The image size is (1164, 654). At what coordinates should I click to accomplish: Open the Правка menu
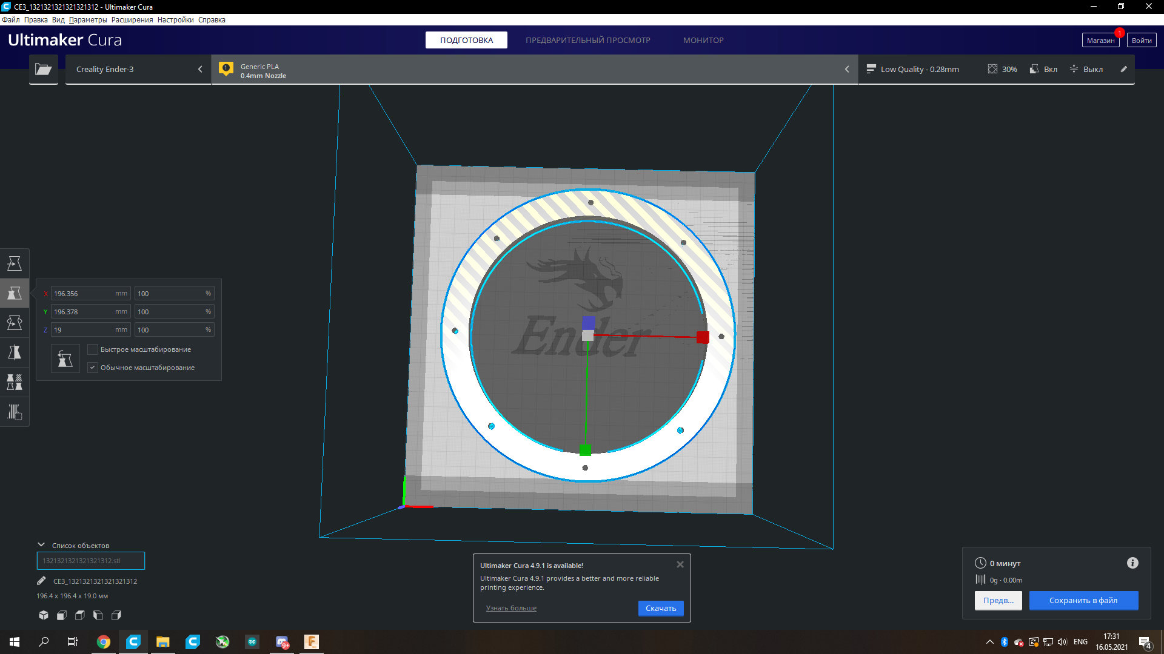(36, 20)
